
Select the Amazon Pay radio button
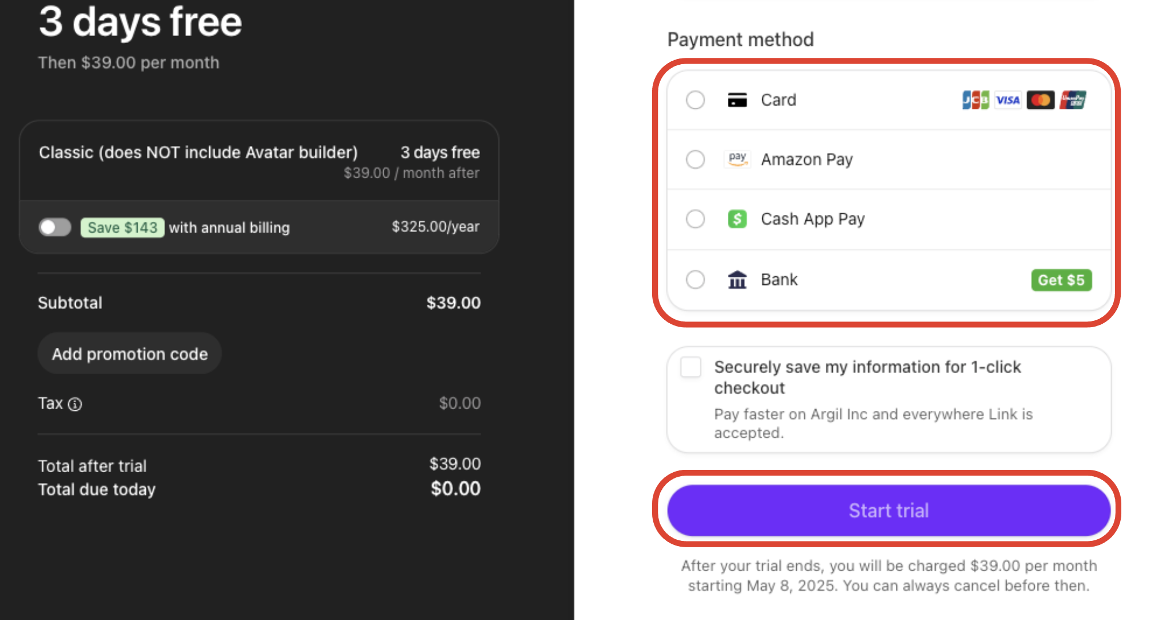[695, 159]
